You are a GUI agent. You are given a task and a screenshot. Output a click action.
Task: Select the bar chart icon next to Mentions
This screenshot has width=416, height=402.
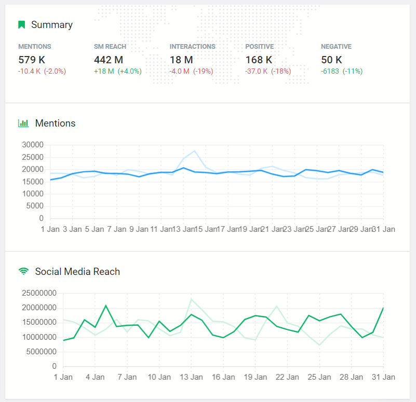click(23, 123)
